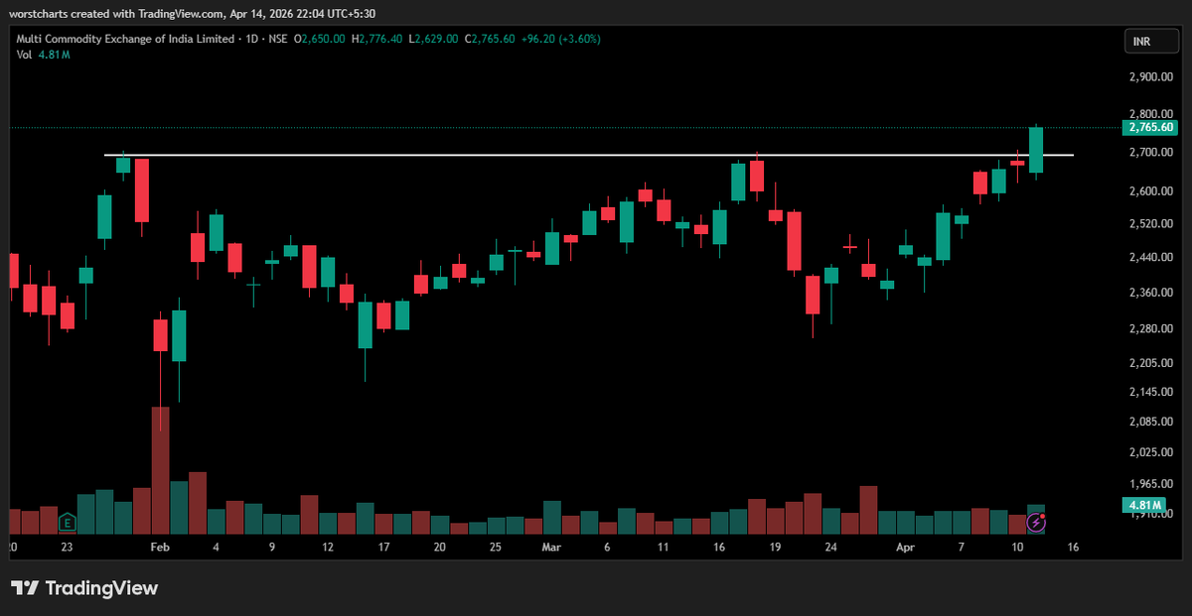Click the '2,025.00' price axis label
Screen dimensions: 1192x616
[1151, 453]
